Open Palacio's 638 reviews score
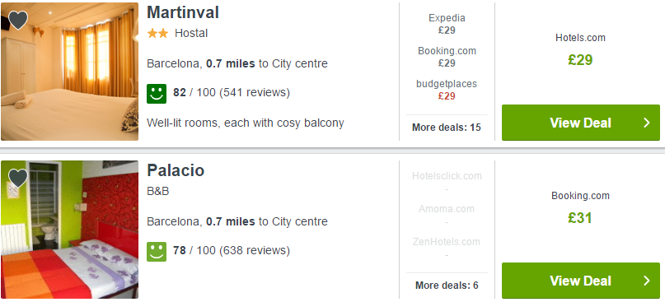This screenshot has width=665, height=302. (232, 251)
